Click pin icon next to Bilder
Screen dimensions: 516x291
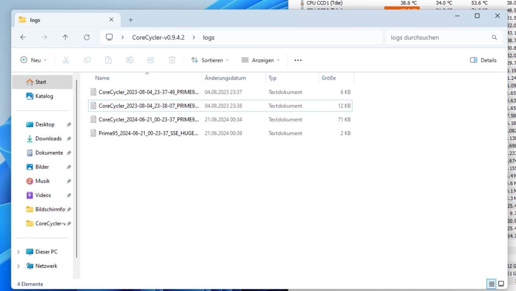(69, 167)
